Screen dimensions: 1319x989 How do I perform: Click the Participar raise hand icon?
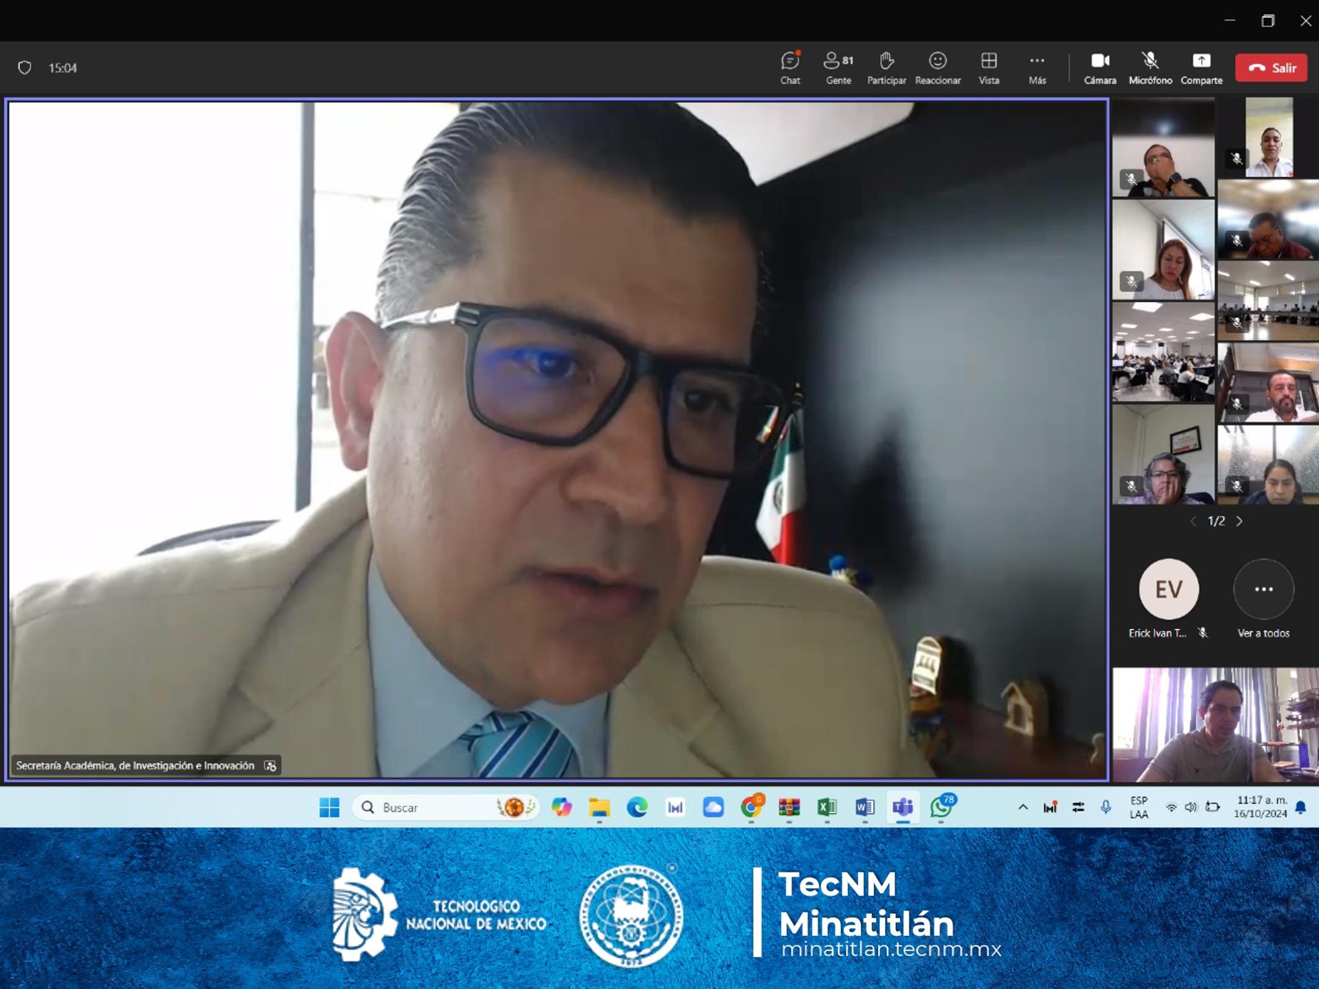click(886, 68)
